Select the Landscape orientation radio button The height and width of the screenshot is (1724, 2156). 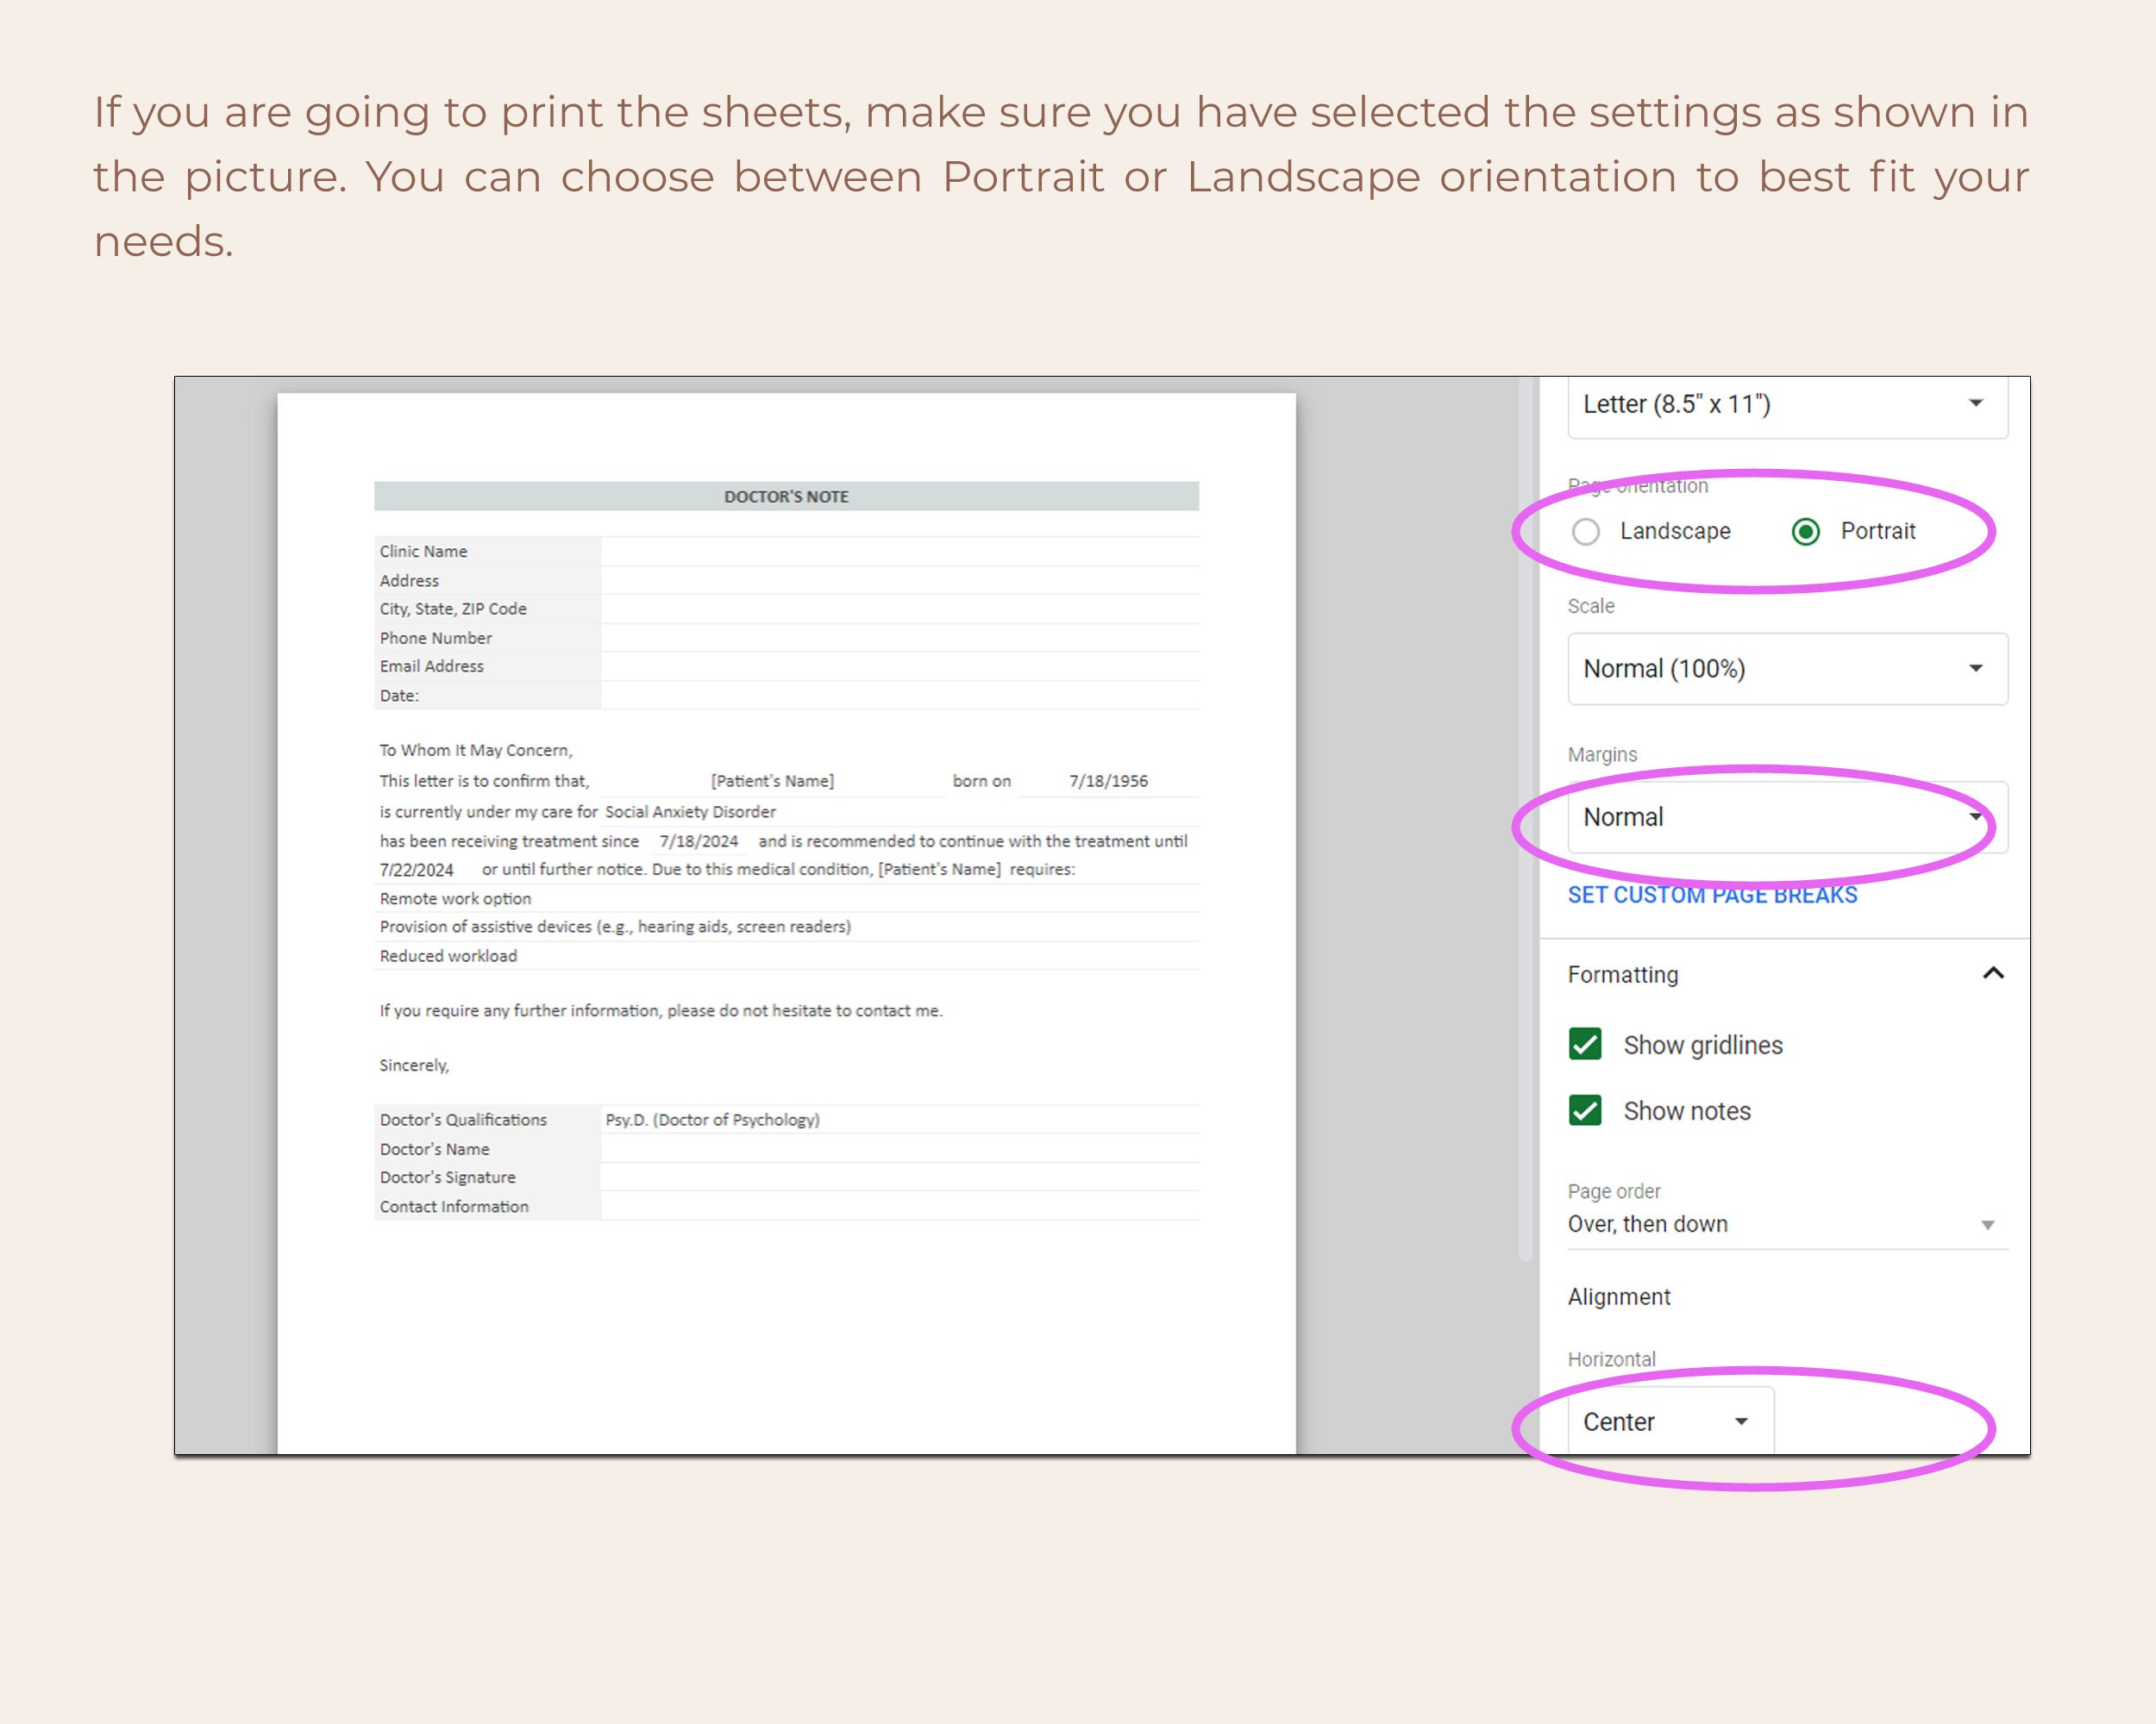coord(1586,532)
